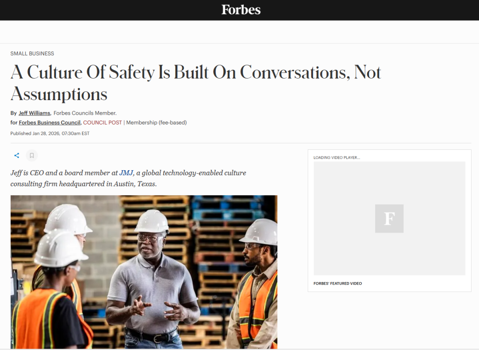Click the loading video player area
Screen dimensions: 479x350
[336, 157]
